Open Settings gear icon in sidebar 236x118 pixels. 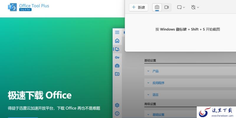pyautogui.click(x=117, y=105)
